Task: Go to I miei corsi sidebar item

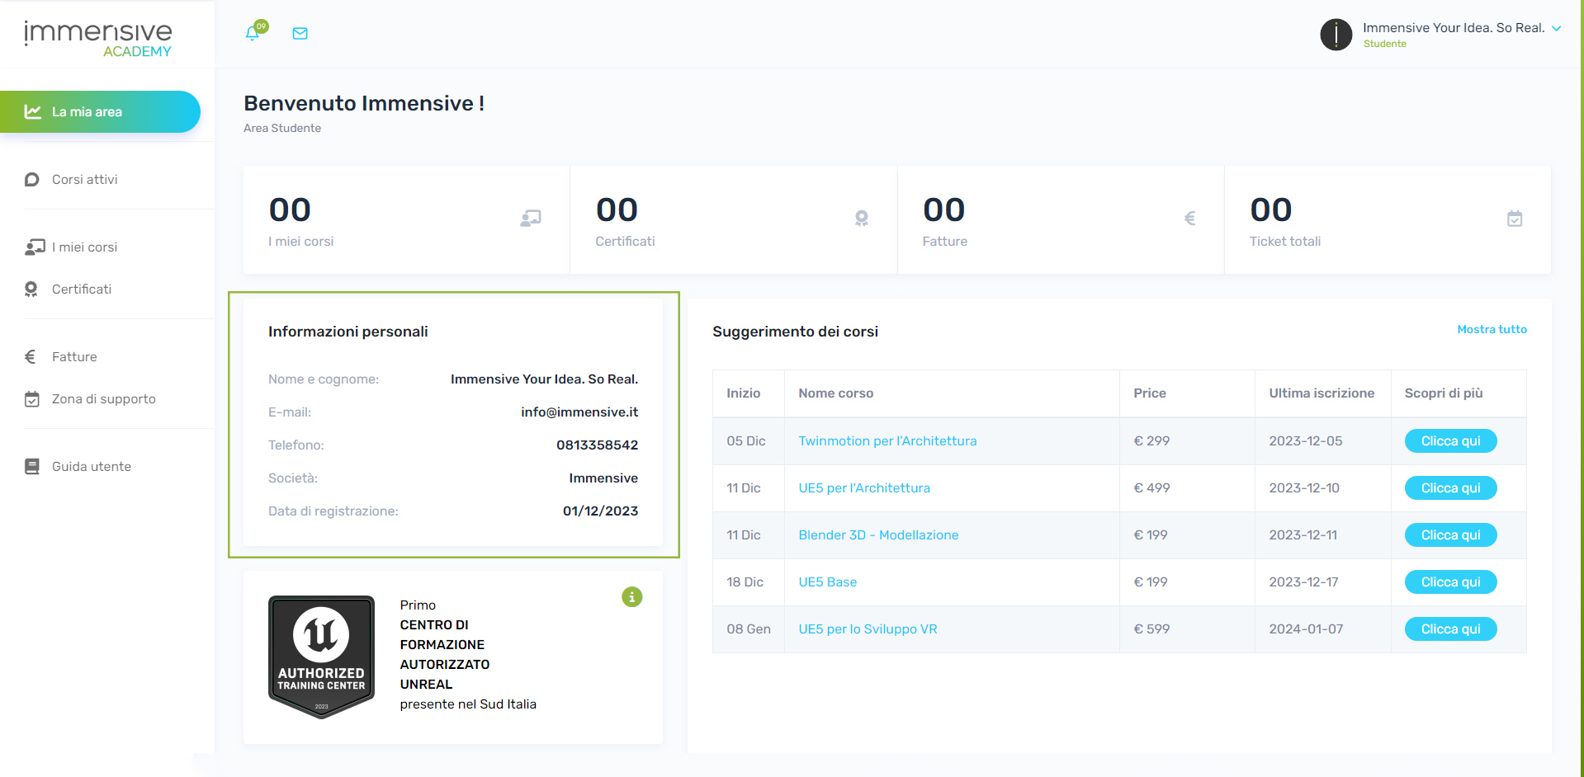Action: (84, 247)
